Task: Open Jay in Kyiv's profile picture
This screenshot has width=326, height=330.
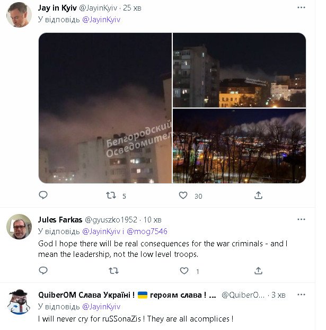Action: [19, 14]
